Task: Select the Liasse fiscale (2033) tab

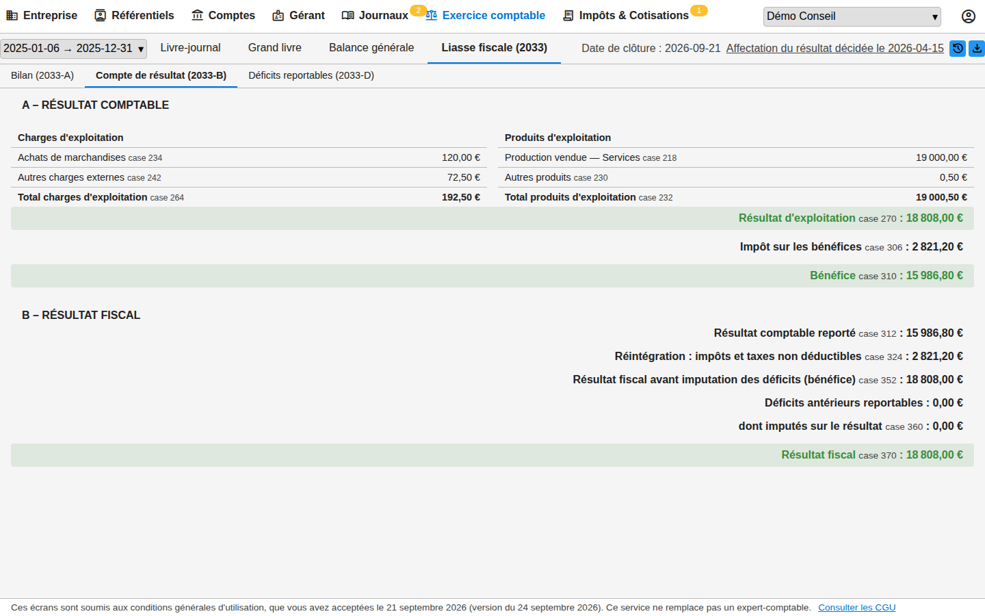Action: pyautogui.click(x=494, y=48)
